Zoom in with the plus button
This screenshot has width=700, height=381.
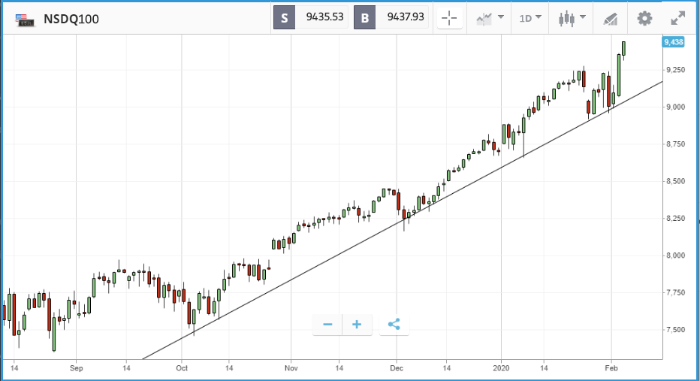pyautogui.click(x=357, y=325)
